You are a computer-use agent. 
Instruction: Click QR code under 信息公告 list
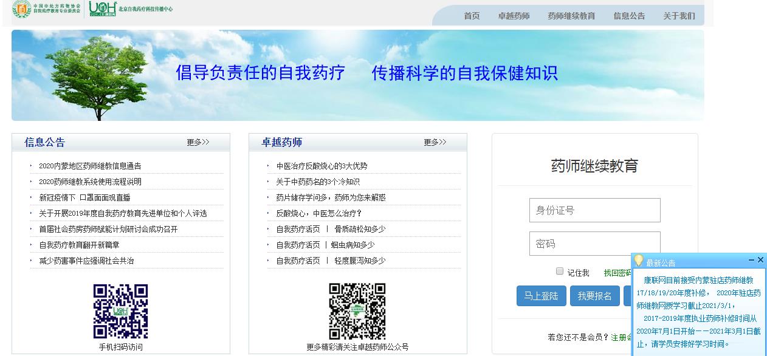[120, 311]
